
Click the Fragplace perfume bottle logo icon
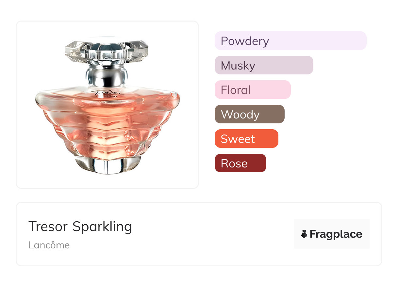coord(304,234)
